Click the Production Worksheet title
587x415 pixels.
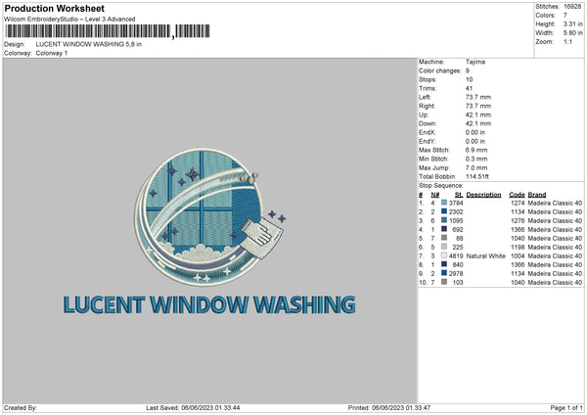pos(54,8)
